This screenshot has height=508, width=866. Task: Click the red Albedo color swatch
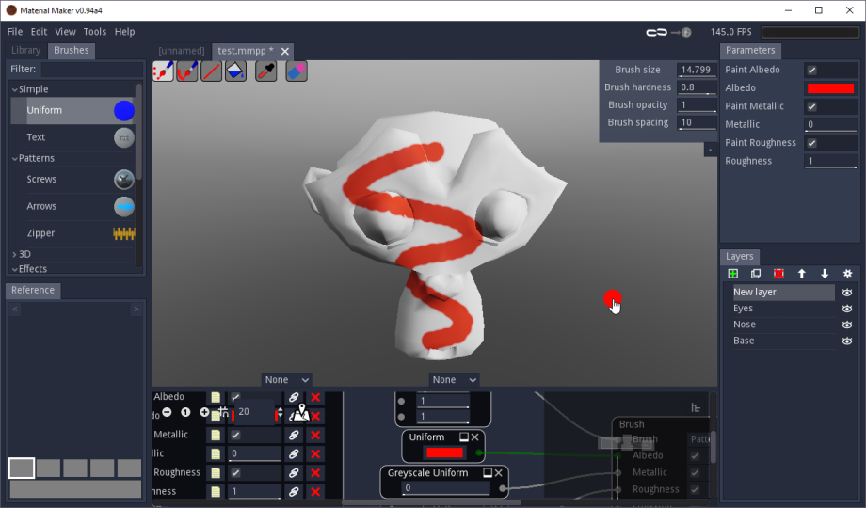point(830,88)
